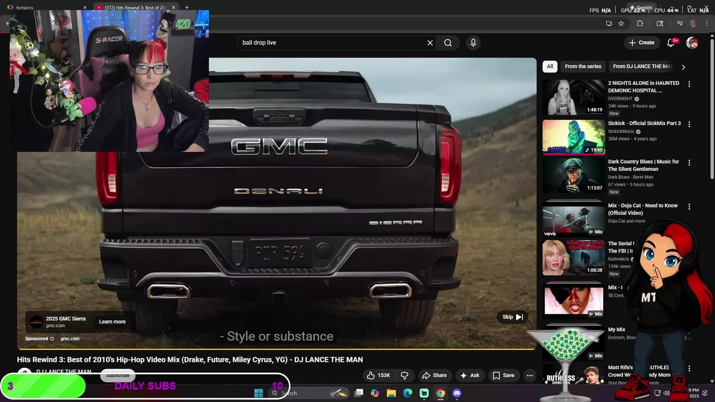
Task: Open more actions menu beside Save
Action: click(530, 375)
